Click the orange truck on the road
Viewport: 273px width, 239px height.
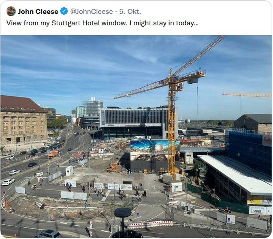point(54,154)
